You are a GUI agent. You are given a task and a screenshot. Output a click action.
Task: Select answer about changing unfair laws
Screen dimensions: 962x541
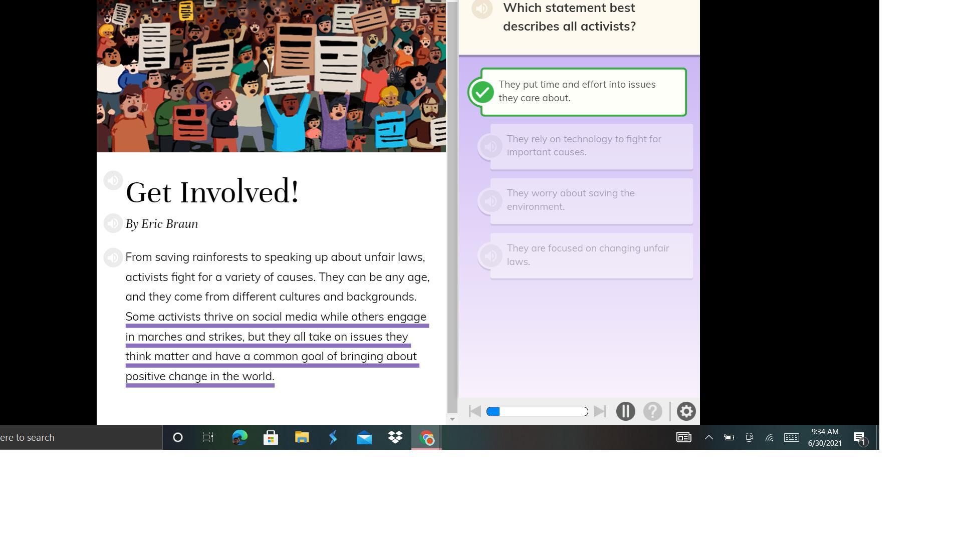pyautogui.click(x=591, y=255)
